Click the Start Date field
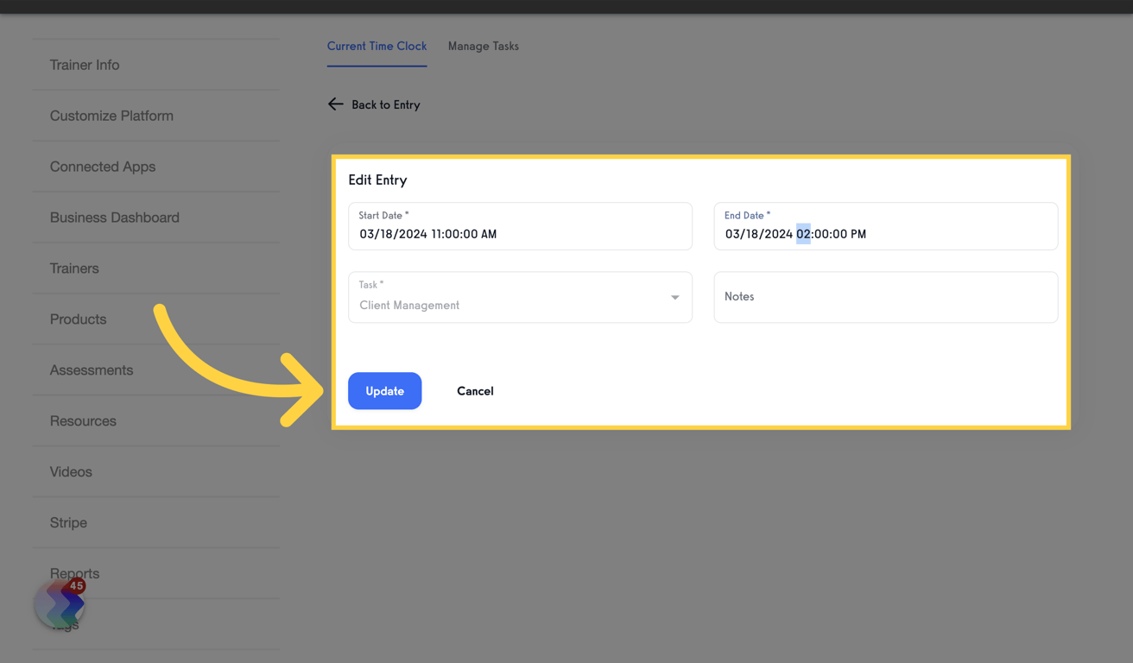The height and width of the screenshot is (663, 1133). click(520, 226)
